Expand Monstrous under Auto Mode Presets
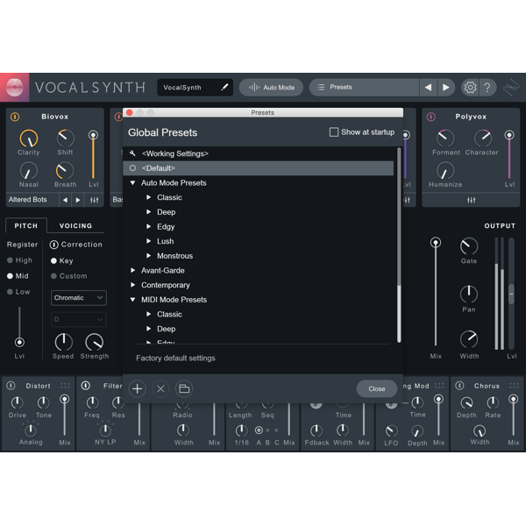 click(149, 256)
